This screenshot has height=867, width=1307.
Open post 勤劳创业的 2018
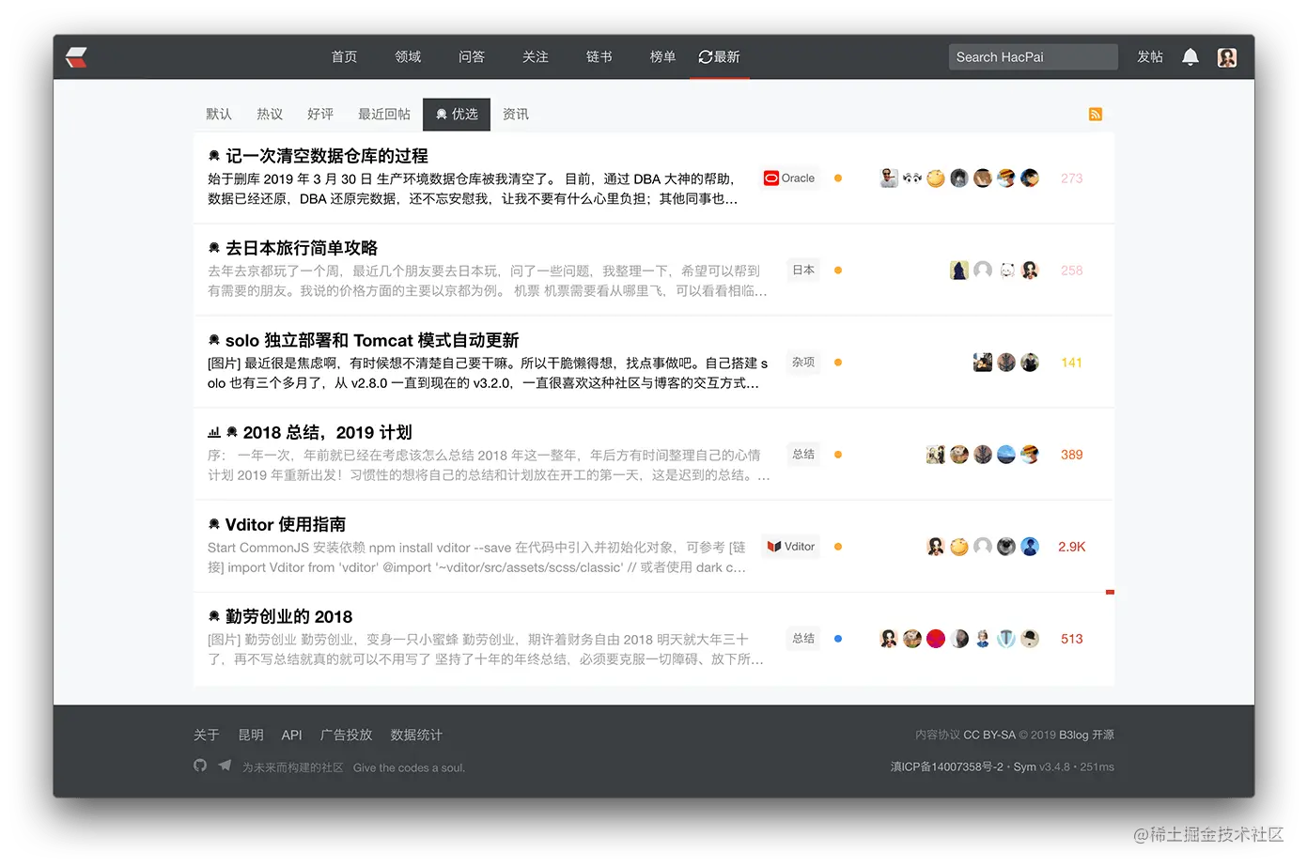coord(289,616)
